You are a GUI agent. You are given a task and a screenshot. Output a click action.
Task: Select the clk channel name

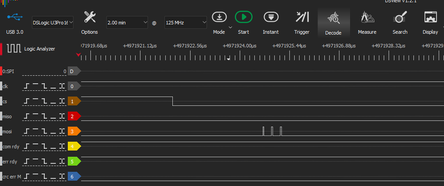(x=5, y=86)
